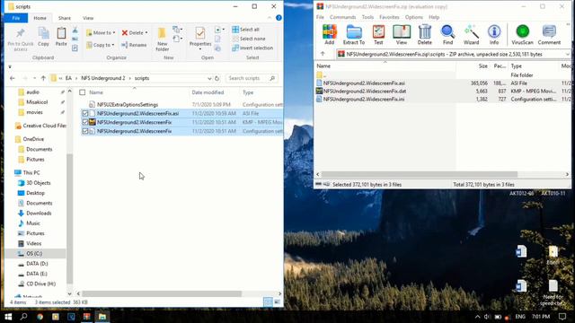The image size is (575, 323).
Task: Toggle the select-all checkbox in Name header
Action: coord(83,92)
